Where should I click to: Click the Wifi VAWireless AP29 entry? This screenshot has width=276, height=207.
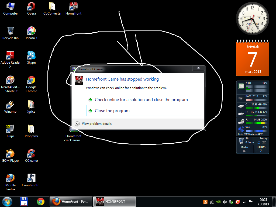[x=253, y=131]
